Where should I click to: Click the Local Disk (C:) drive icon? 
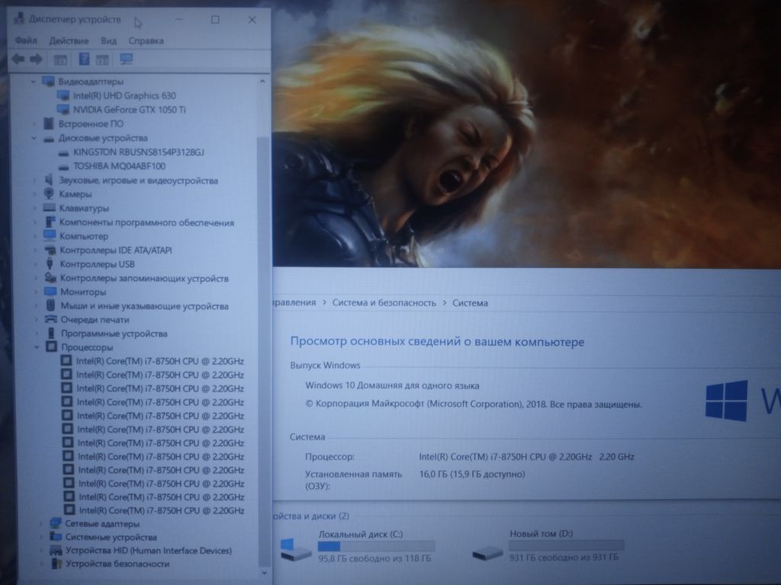pyautogui.click(x=295, y=550)
